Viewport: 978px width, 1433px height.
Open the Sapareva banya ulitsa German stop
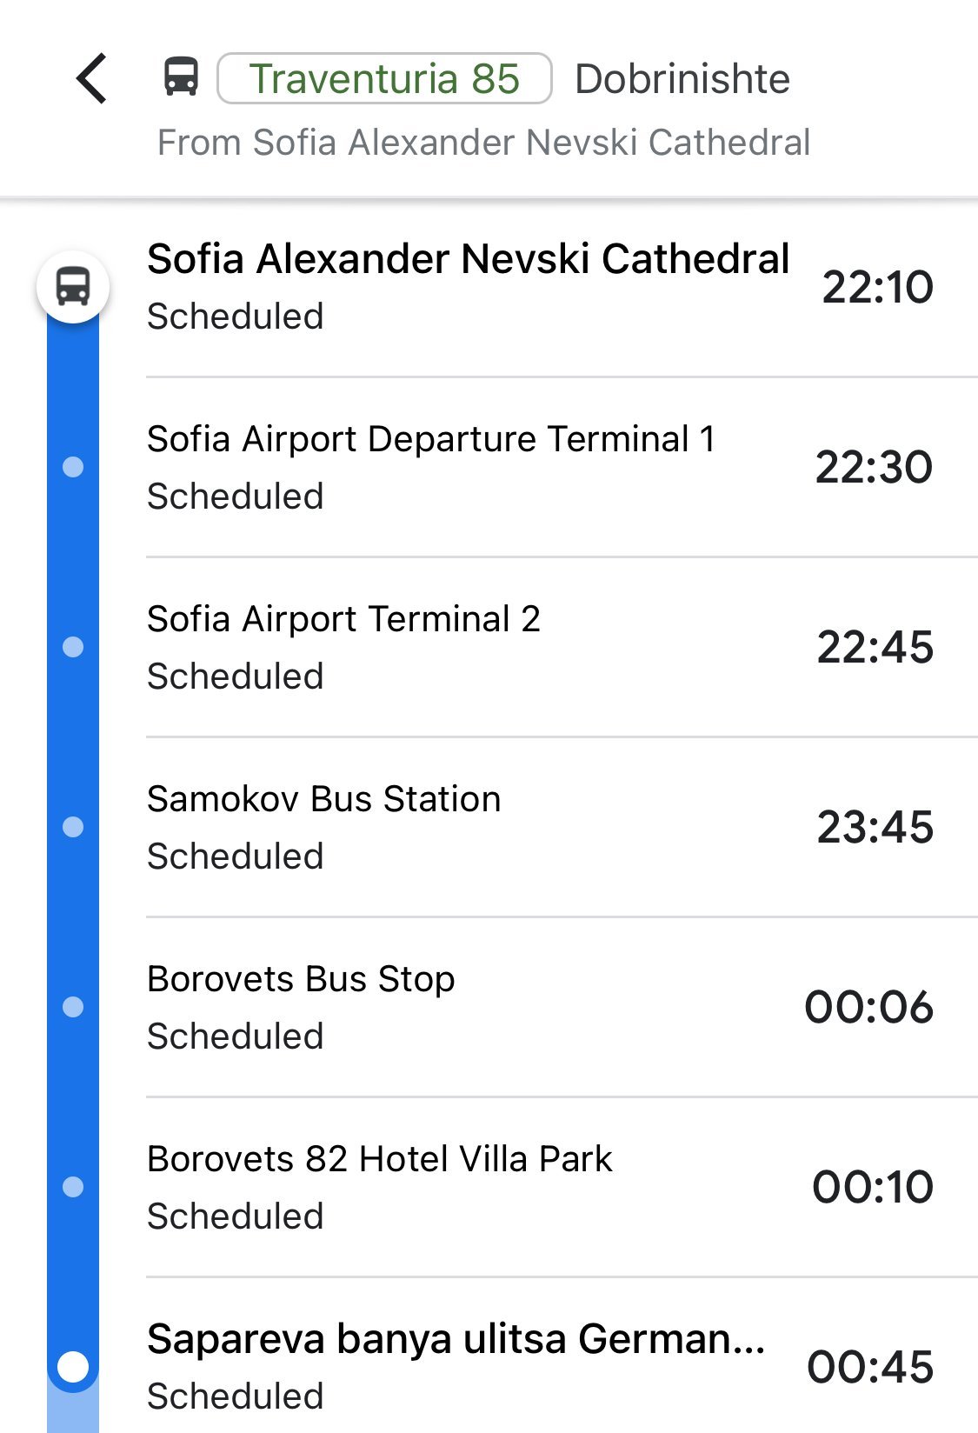[x=456, y=1339]
